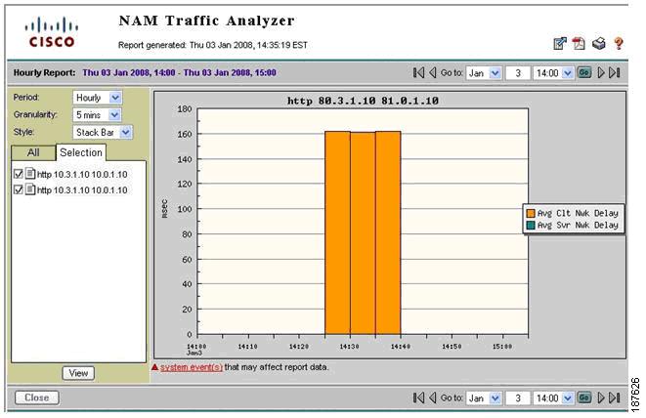The image size is (646, 418).
Task: Click orange Avg Clt Nwk Delay legend swatch
Action: click(531, 213)
